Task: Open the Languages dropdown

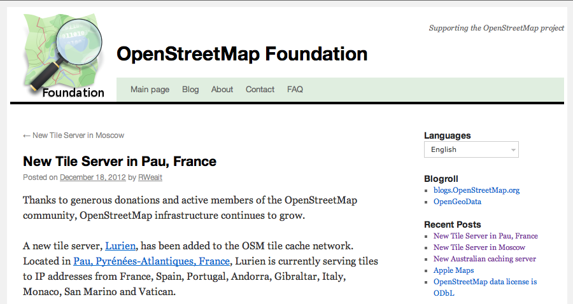Action: click(471, 149)
